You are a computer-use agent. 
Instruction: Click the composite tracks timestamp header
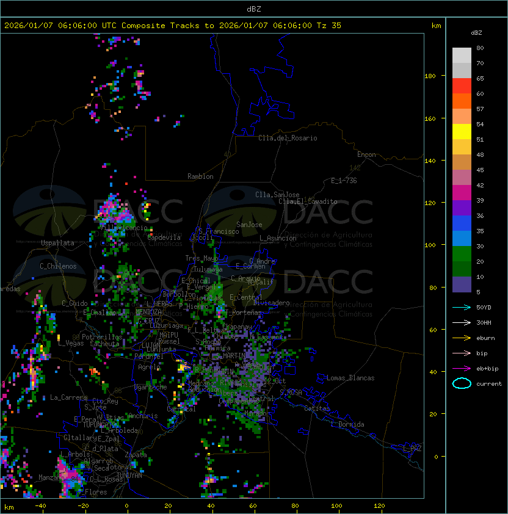coord(173,26)
